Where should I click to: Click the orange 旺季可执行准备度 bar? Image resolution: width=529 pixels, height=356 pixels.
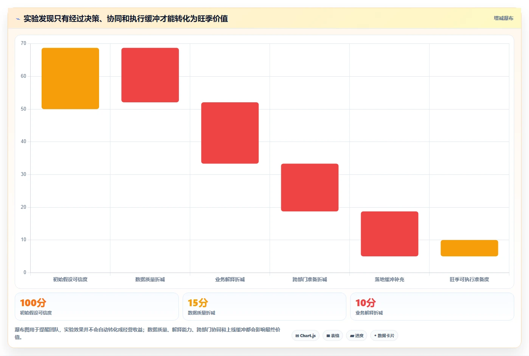(x=469, y=248)
